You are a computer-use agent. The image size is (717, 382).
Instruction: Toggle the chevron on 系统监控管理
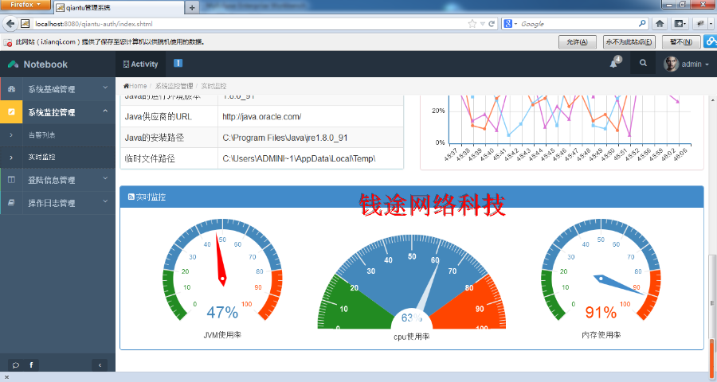pyautogui.click(x=105, y=111)
